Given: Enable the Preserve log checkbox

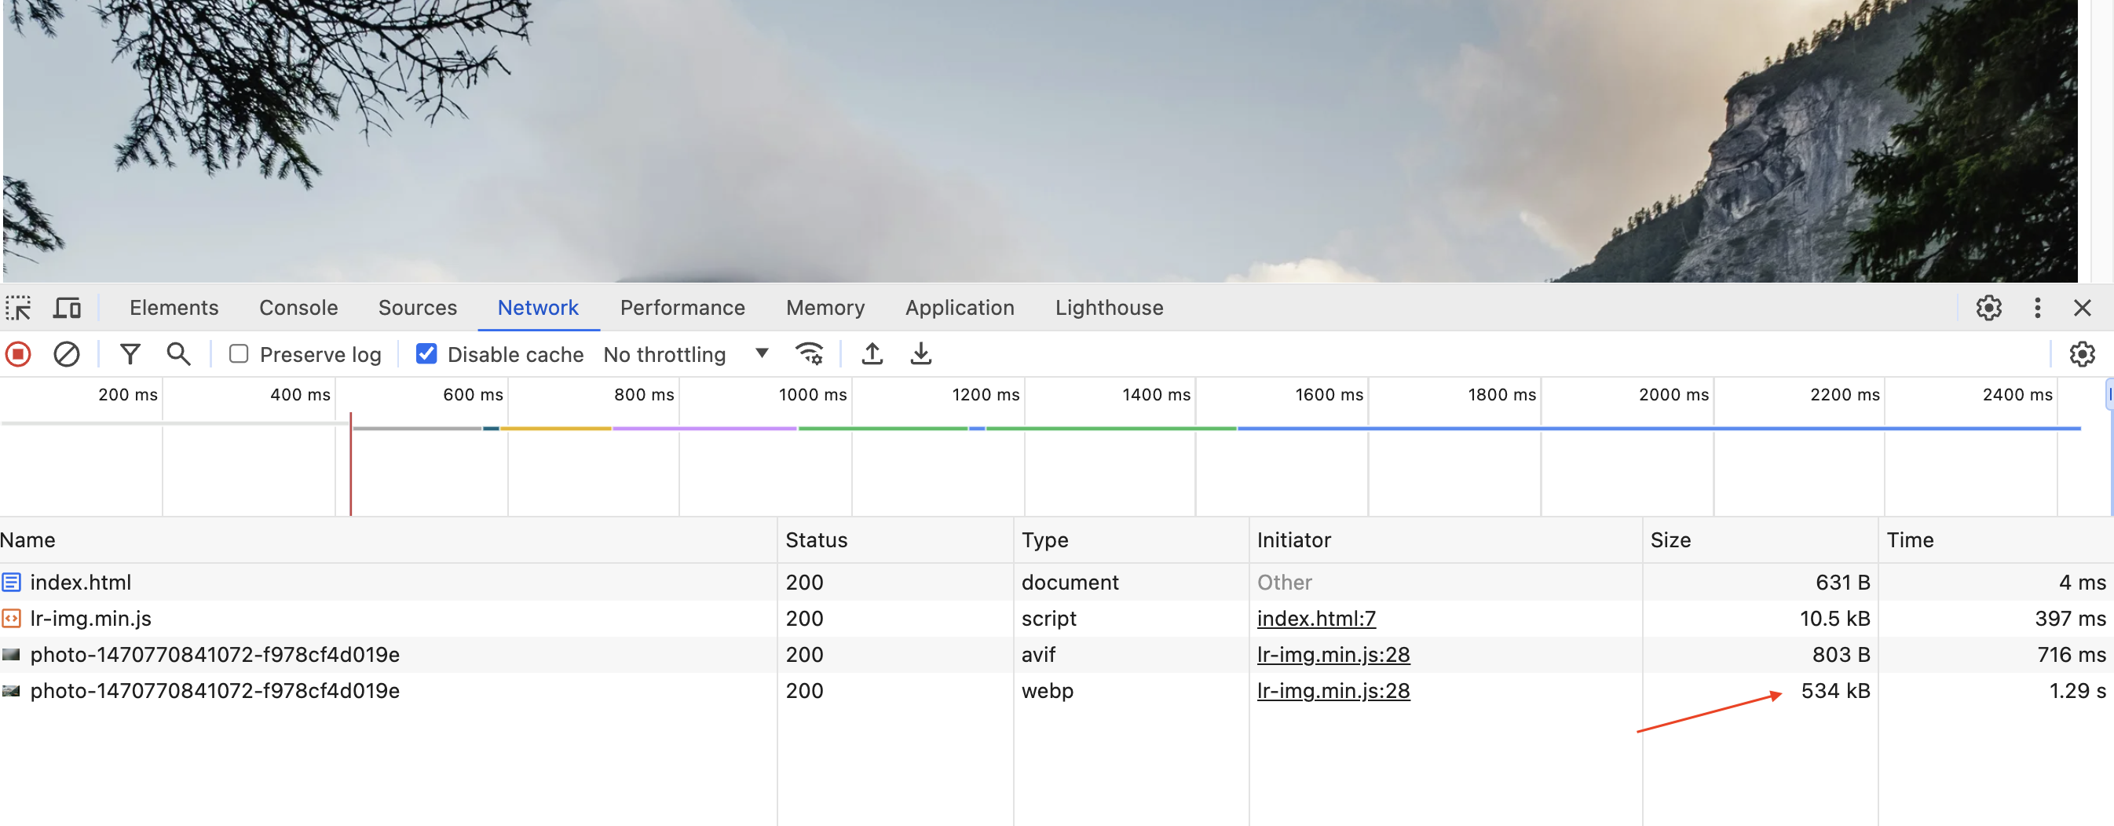Looking at the screenshot, I should click(239, 353).
